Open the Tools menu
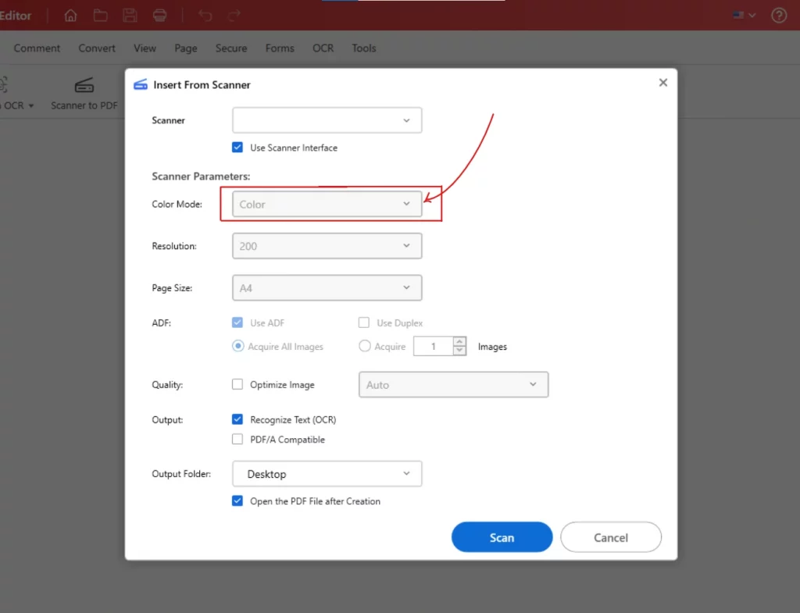 [x=364, y=48]
